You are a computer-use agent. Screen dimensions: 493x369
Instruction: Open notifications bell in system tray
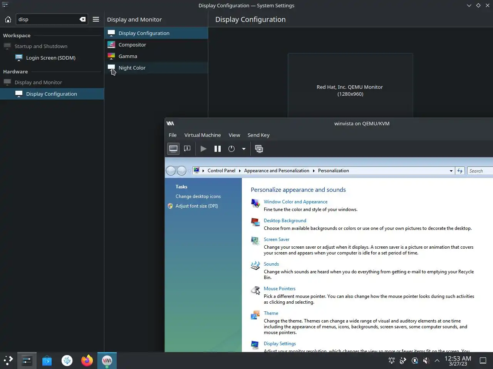coord(391,361)
